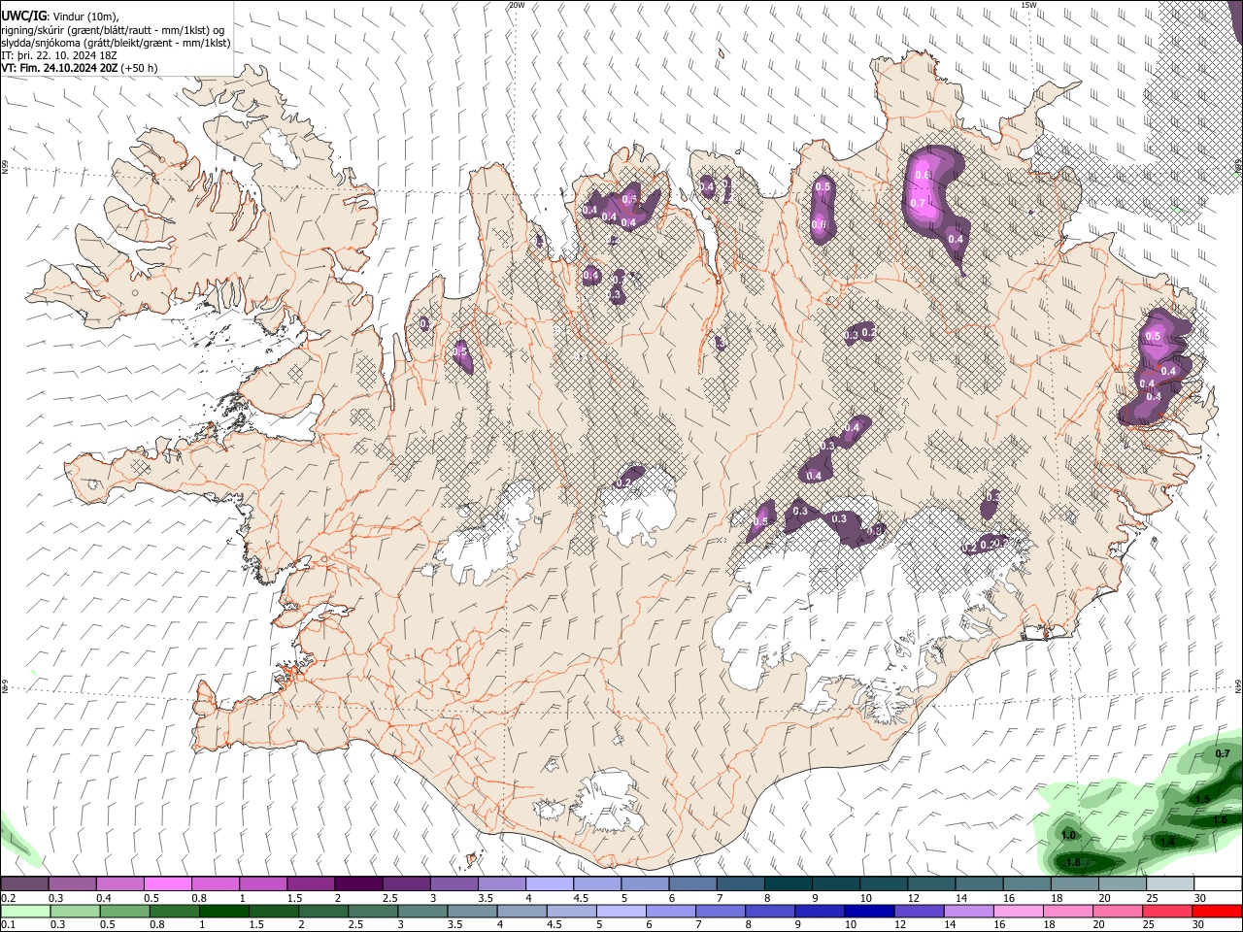
Task: Click the 20W longitude label
Action: [x=517, y=5]
